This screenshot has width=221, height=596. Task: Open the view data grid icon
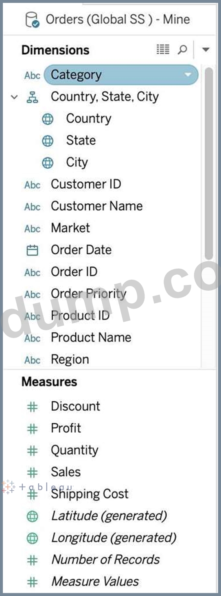[x=163, y=49]
